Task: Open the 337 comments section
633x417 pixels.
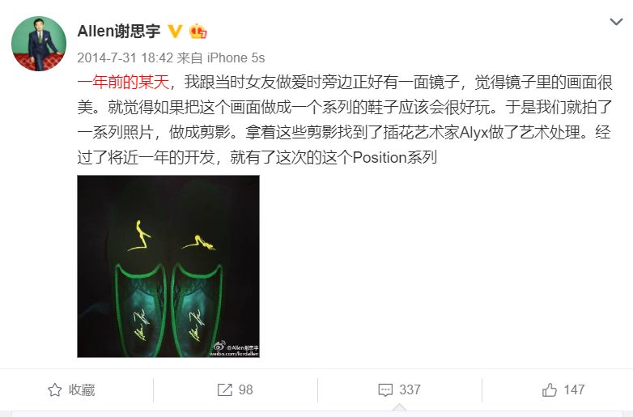Action: [399, 390]
